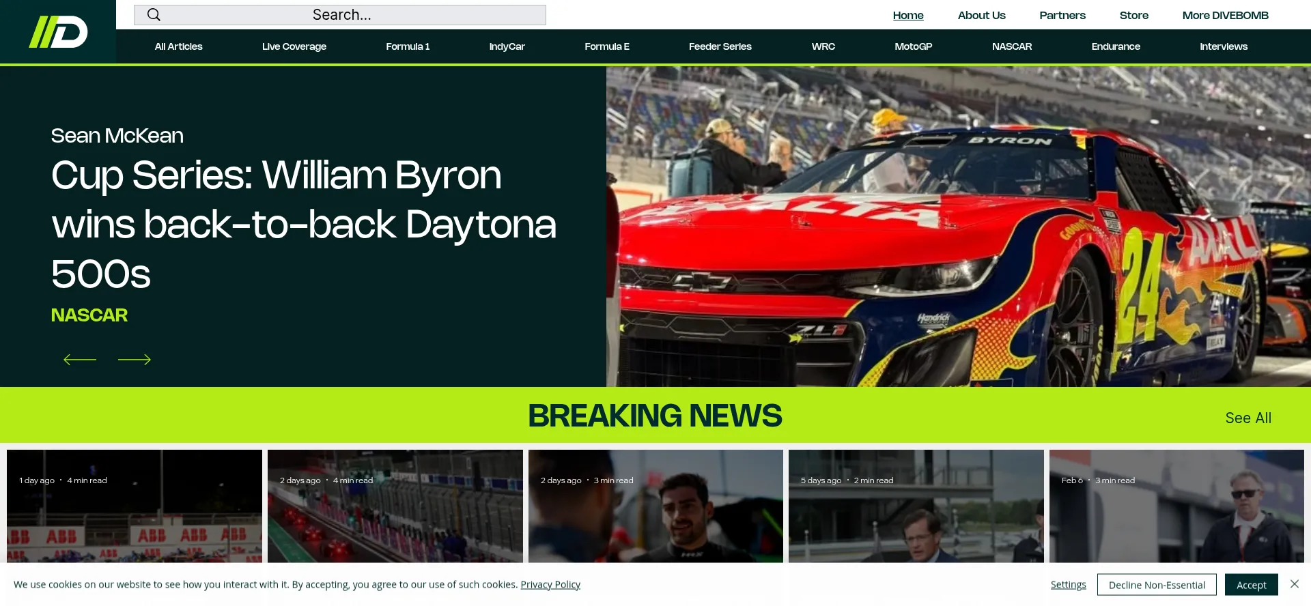Open the Home page link

click(908, 15)
